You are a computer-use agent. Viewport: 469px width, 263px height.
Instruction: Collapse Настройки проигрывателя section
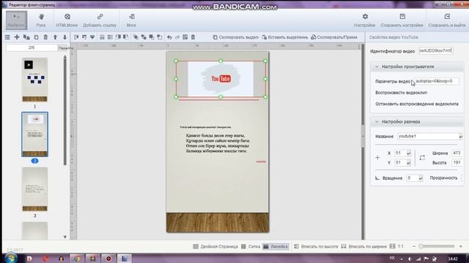(x=377, y=66)
